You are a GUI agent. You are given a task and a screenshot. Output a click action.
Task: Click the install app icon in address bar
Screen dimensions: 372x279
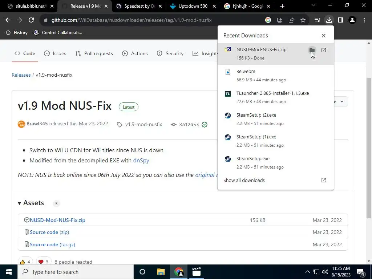pyautogui.click(x=280, y=20)
